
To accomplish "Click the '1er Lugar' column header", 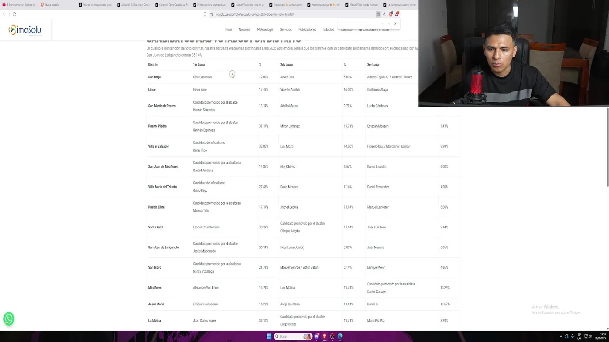I will 199,65.
